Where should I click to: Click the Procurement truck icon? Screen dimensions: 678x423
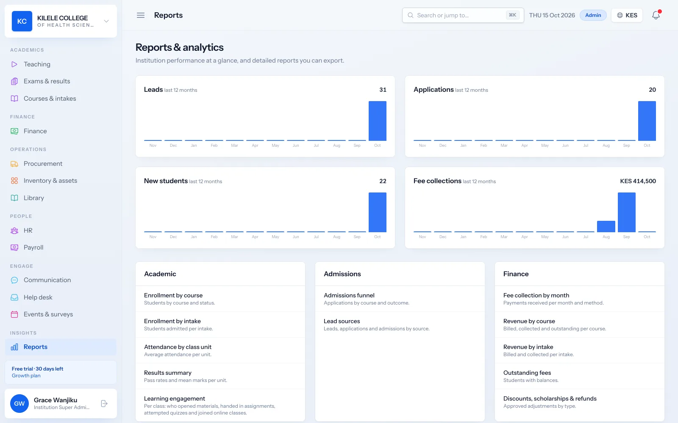coord(14,164)
